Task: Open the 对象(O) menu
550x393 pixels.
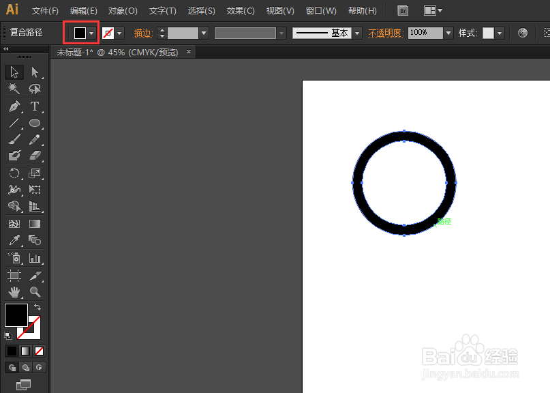Action: [123, 11]
